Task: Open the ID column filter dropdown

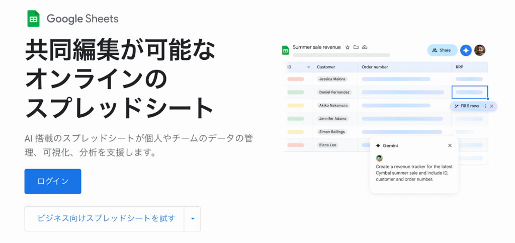Action: click(308, 67)
